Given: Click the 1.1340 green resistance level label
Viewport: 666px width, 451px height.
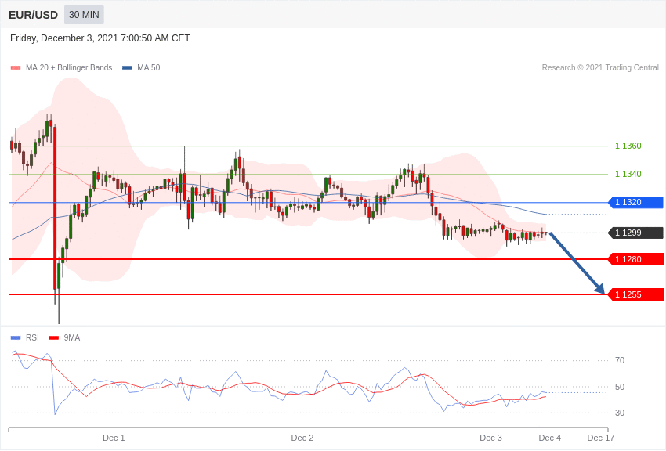Looking at the screenshot, I should click(x=628, y=174).
